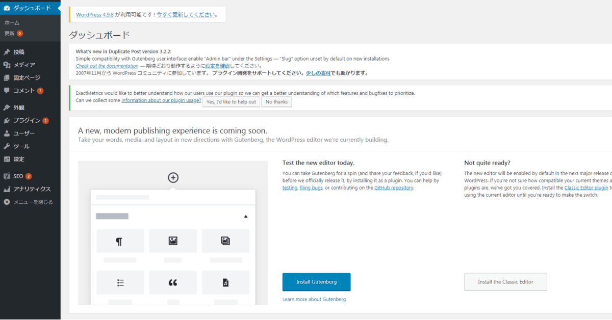
Task: Open ユーザー menu
Action: (30, 134)
